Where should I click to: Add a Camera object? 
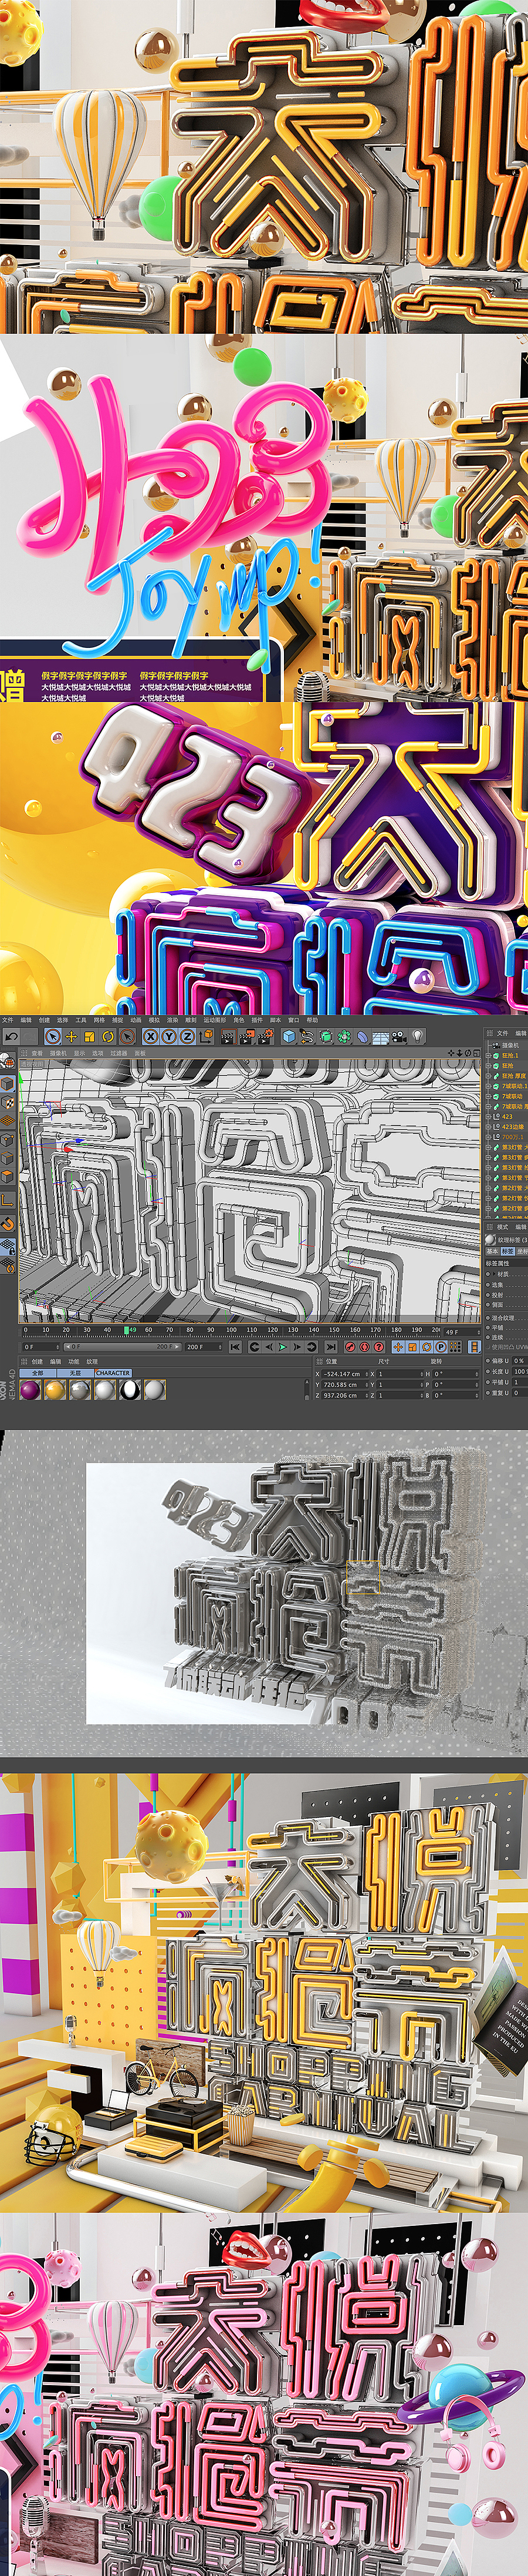[x=398, y=1037]
